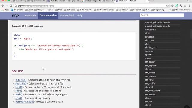192x108 pixels.
Task: Open the sha1() See Also link
Action: tap(19, 91)
